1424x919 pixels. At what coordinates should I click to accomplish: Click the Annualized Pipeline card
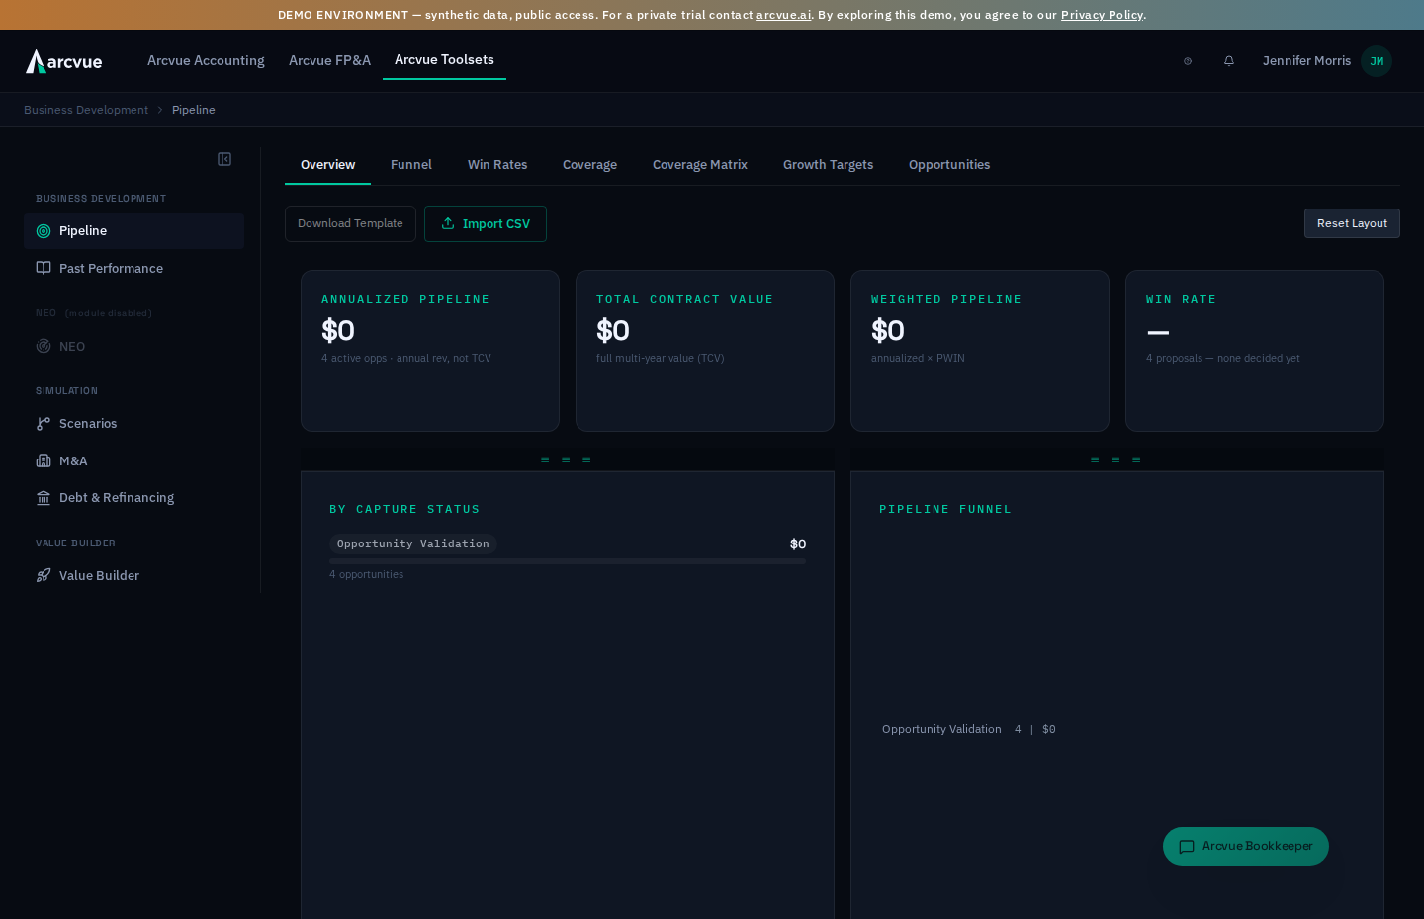[x=430, y=351]
